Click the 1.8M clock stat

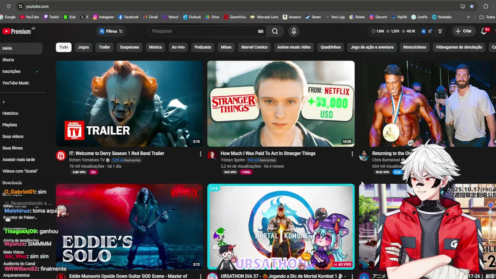click(x=377, y=31)
